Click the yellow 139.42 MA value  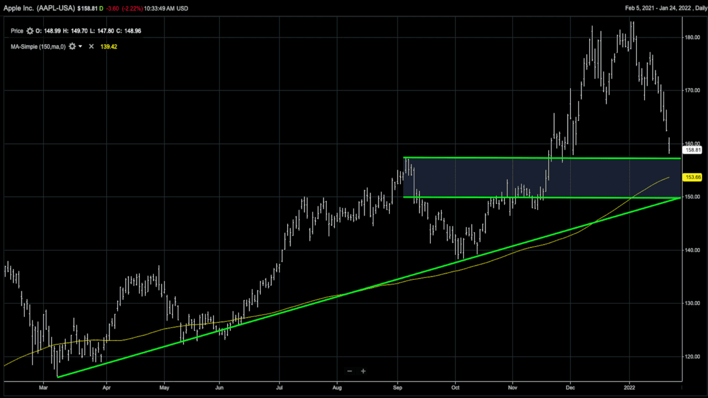pyautogui.click(x=108, y=47)
